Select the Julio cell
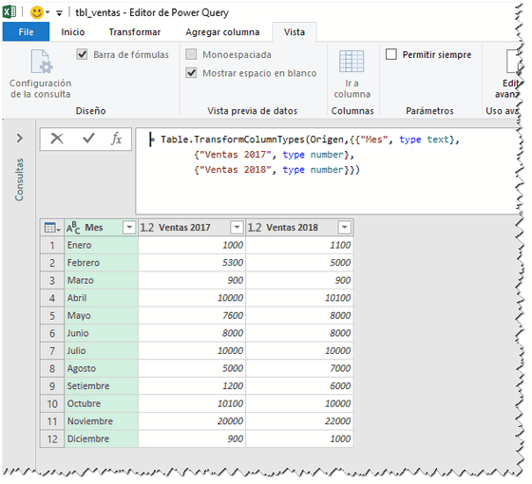 (101, 351)
